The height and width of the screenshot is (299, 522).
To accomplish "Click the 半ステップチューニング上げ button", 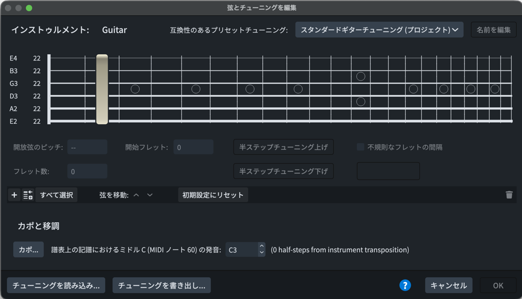I will pos(283,147).
